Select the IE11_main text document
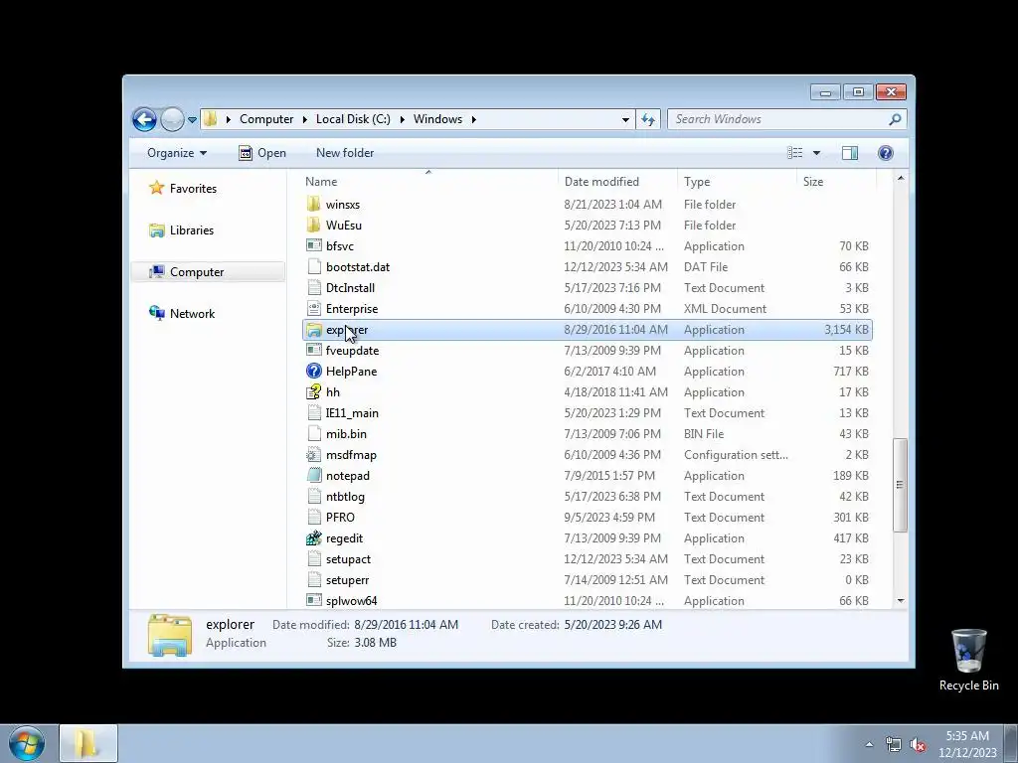The image size is (1018, 763). coord(352,413)
